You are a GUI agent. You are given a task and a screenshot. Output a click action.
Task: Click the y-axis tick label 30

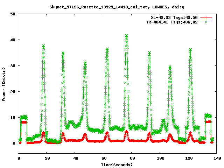(x=13, y=66)
